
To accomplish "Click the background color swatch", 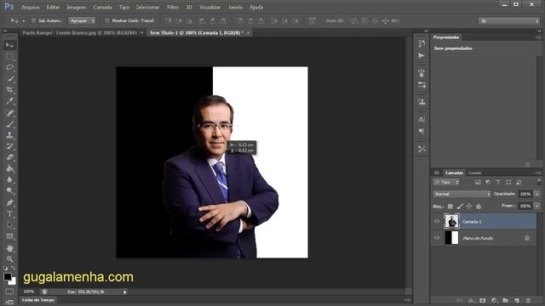I will point(14,281).
